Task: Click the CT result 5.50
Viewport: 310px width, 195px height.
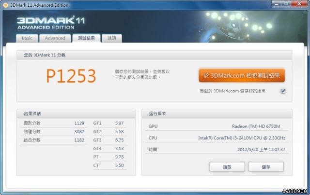Action: (120, 165)
